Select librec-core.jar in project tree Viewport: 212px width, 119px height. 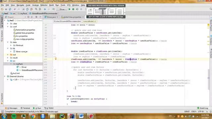click(x=22, y=52)
